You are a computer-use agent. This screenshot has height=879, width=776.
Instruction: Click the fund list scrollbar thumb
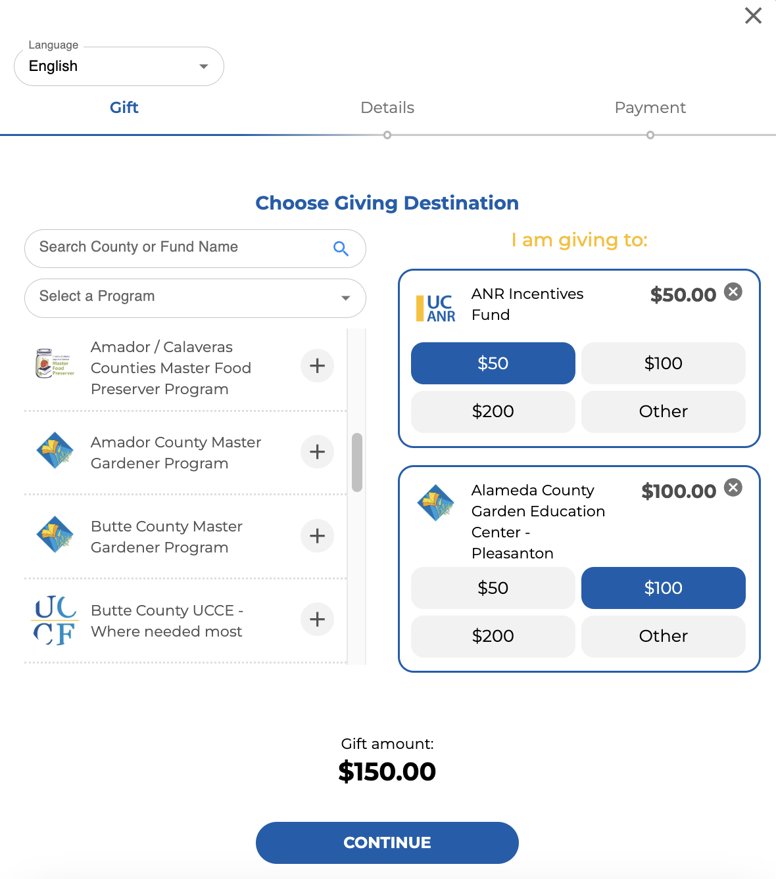point(357,462)
